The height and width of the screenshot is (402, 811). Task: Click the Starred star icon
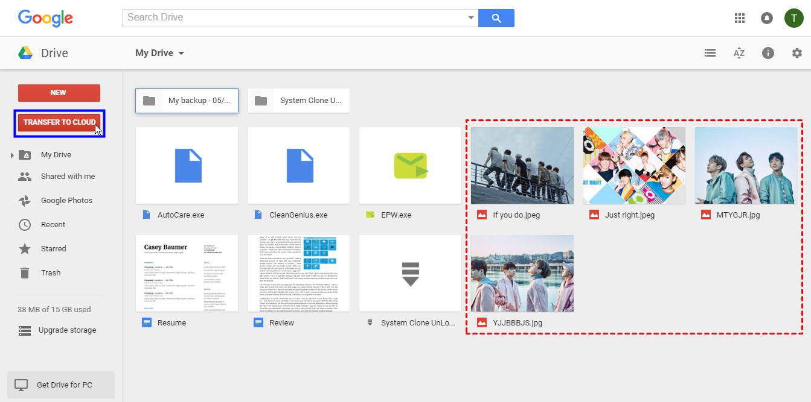[25, 249]
